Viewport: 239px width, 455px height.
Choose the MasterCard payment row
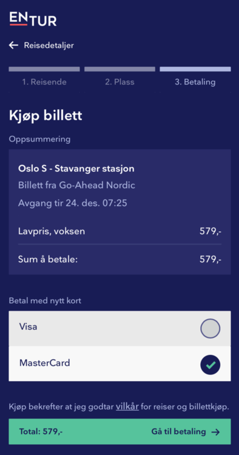point(119,363)
